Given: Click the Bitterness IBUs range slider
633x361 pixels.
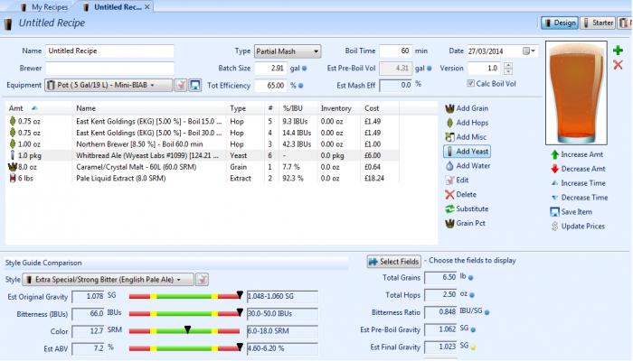Looking at the screenshot, I should click(184, 313).
